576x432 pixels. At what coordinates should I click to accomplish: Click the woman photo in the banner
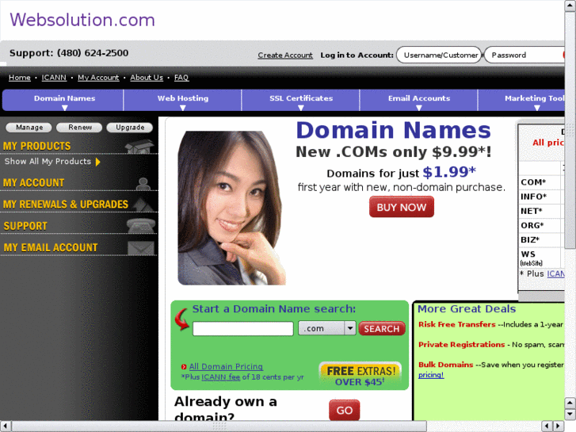[x=231, y=208]
